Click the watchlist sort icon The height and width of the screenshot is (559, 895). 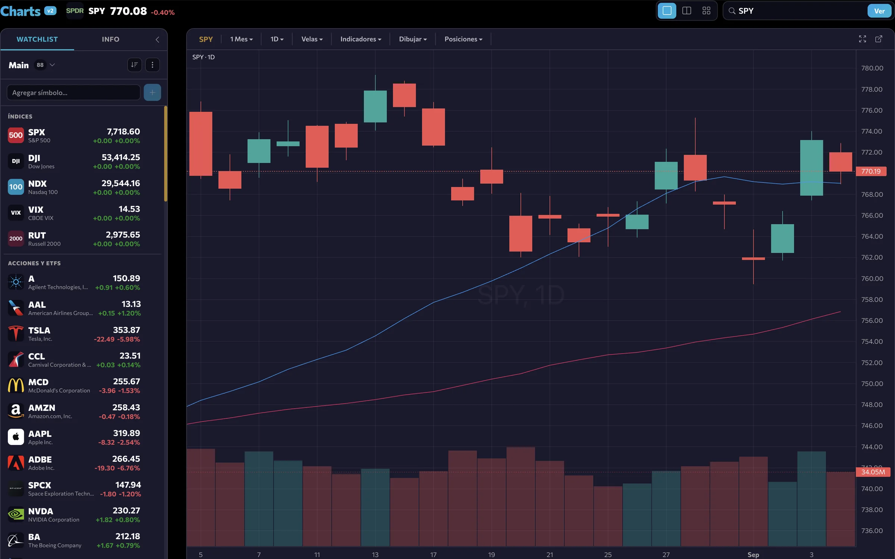click(134, 65)
